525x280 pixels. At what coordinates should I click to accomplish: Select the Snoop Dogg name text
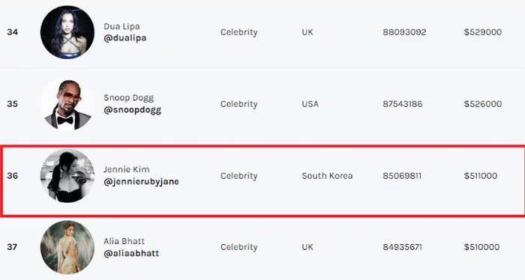click(128, 98)
